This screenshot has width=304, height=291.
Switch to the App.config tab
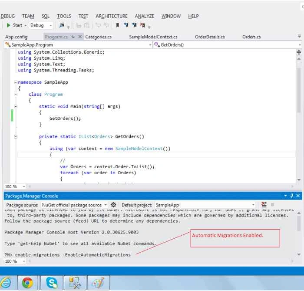pyautogui.click(x=17, y=37)
